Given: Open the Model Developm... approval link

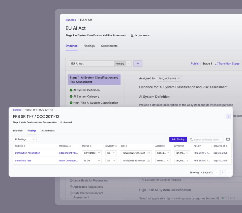Looking at the screenshot, I should [68, 160].
